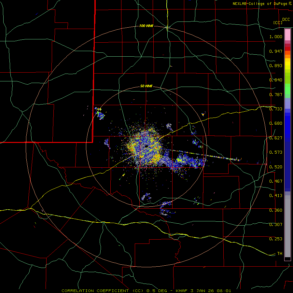Click the NEXLAB-College of DuPage watermark text
This screenshot has height=293, width=293.
click(260, 4)
